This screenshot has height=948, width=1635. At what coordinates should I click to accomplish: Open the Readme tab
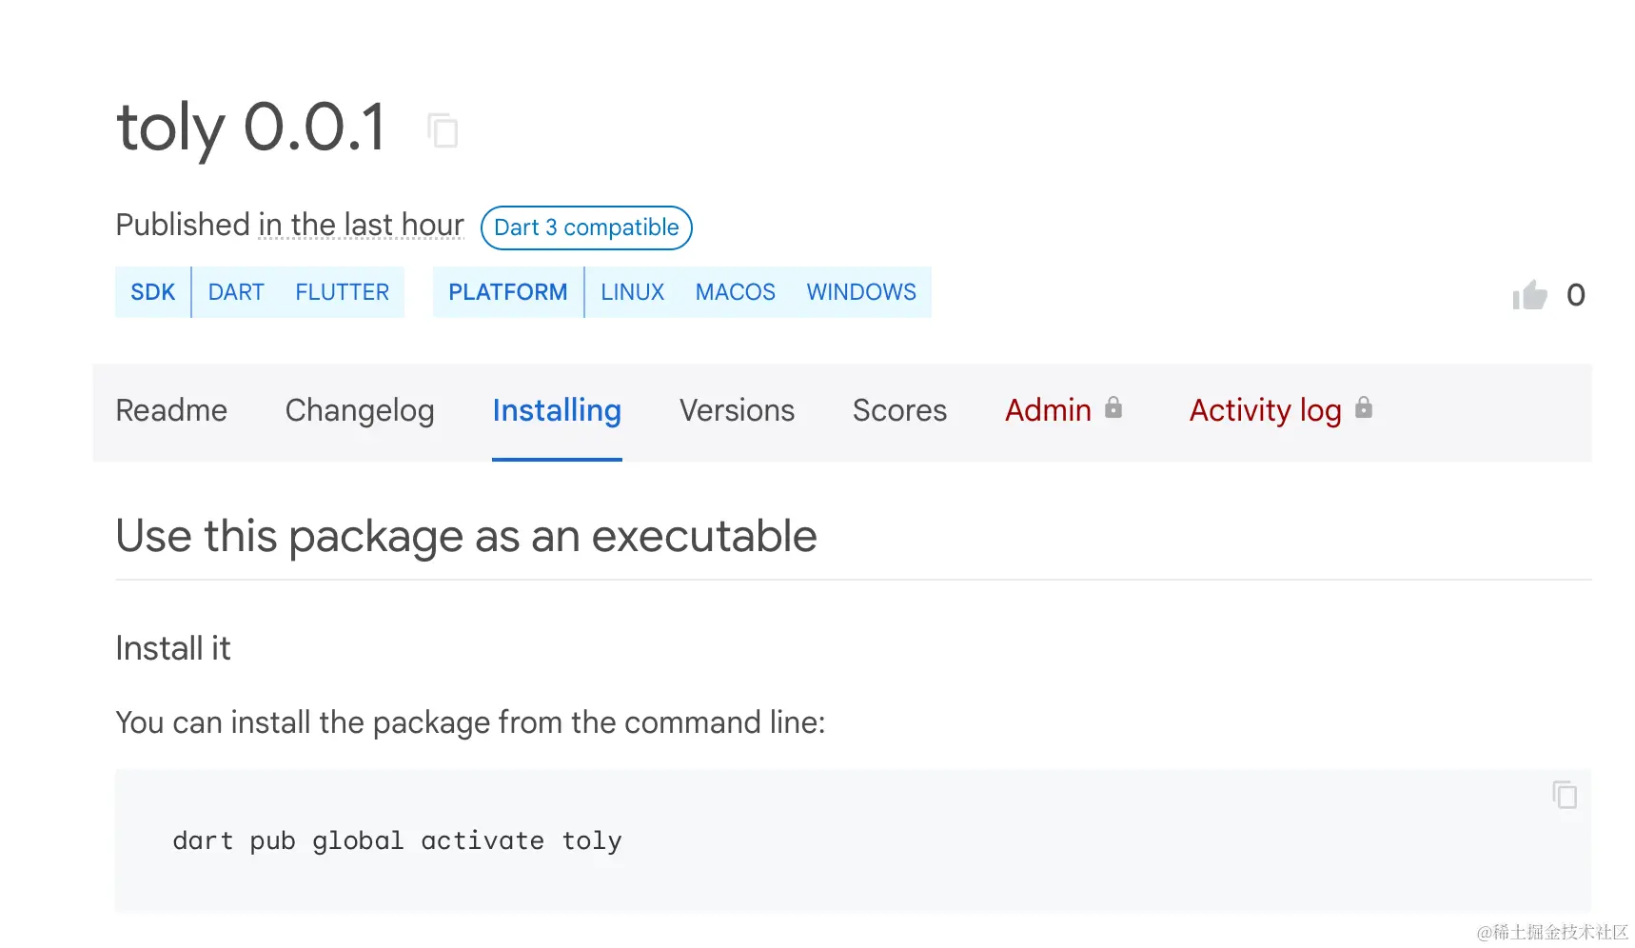[x=171, y=410]
